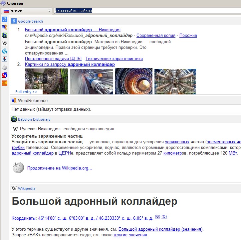Click the элементарных link in Babylon entry
This screenshot has width=241, height=240.
224,142
